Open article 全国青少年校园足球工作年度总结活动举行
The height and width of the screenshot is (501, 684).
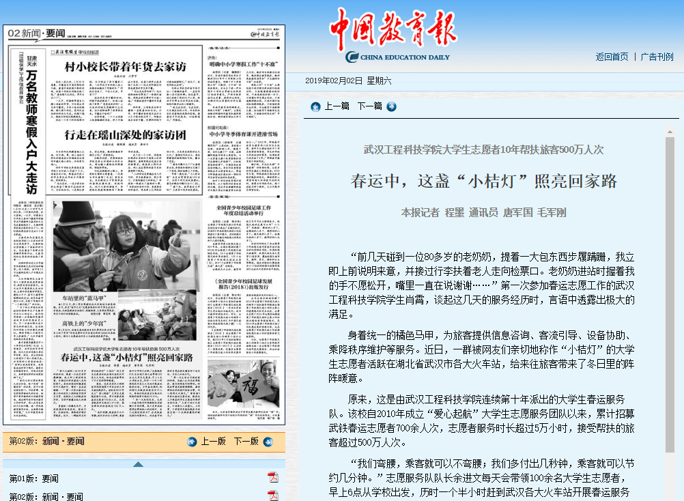click(x=244, y=211)
